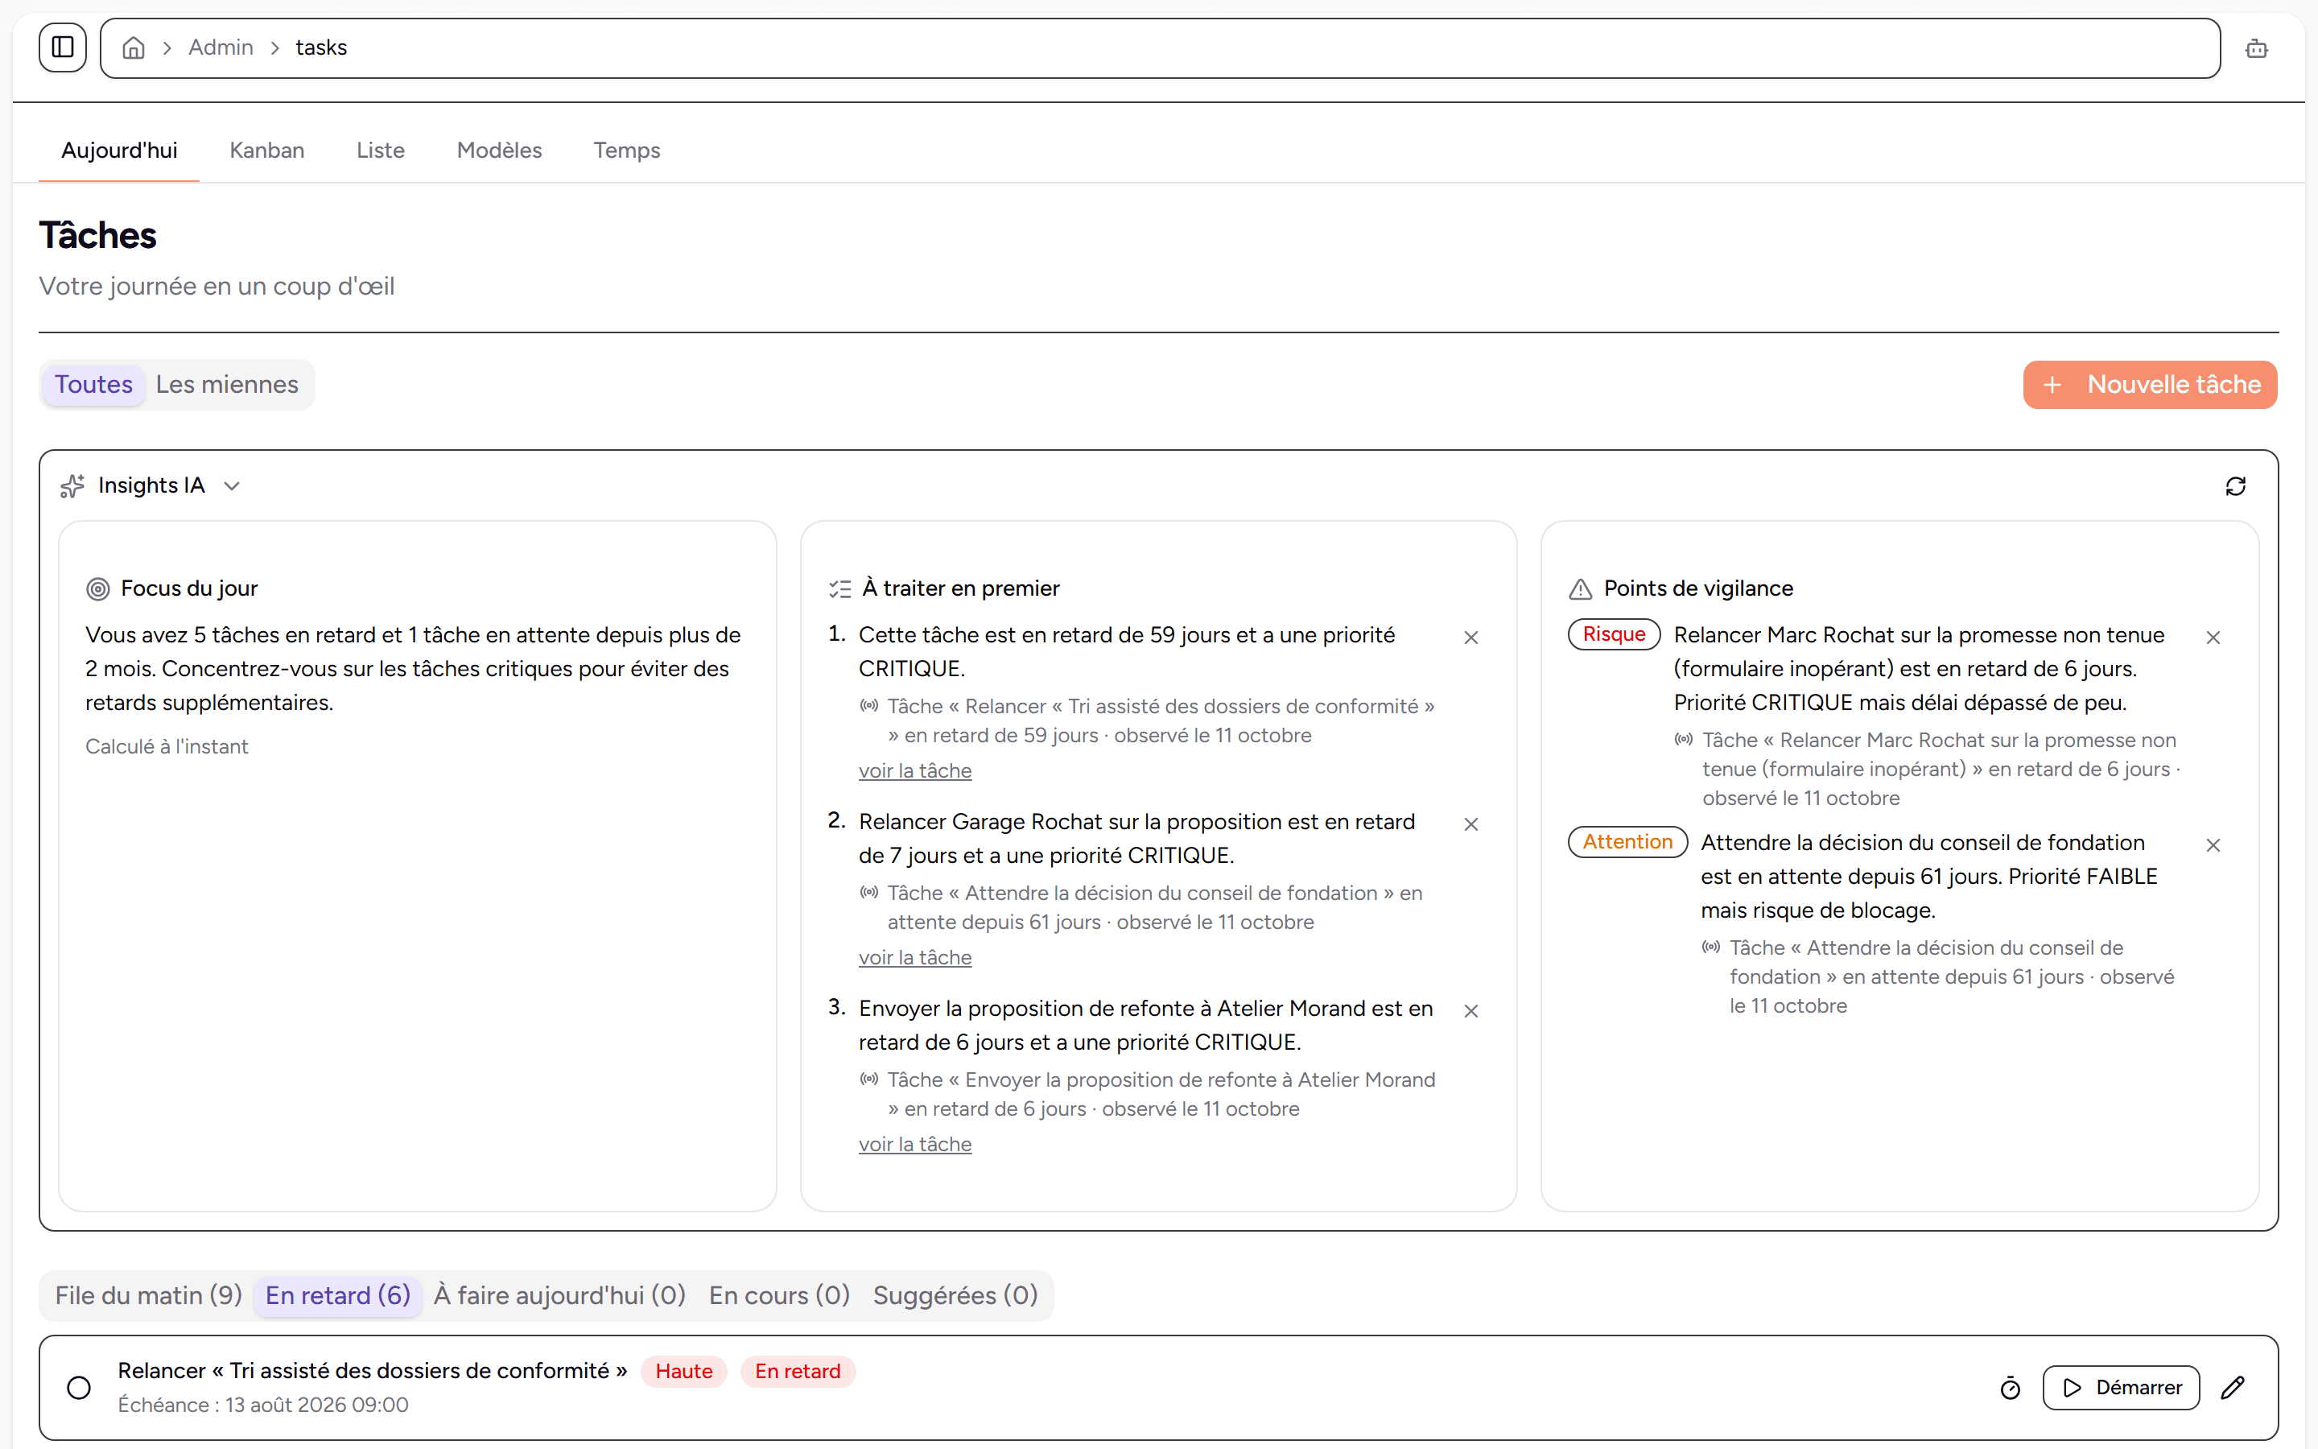Dismiss the Atelier Morand insight
The height and width of the screenshot is (1449, 2318).
[1471, 1011]
